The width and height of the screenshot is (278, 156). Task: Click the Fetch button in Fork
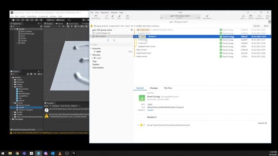coord(107,17)
